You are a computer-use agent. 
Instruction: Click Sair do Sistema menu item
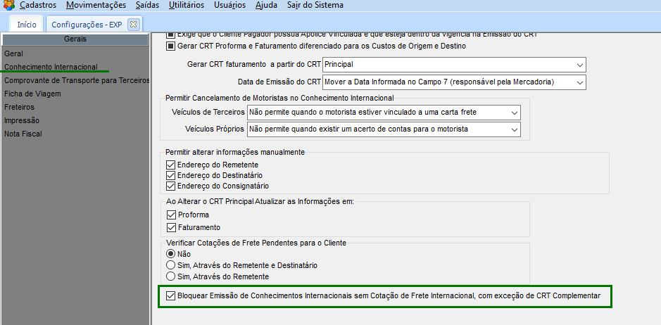315,5
